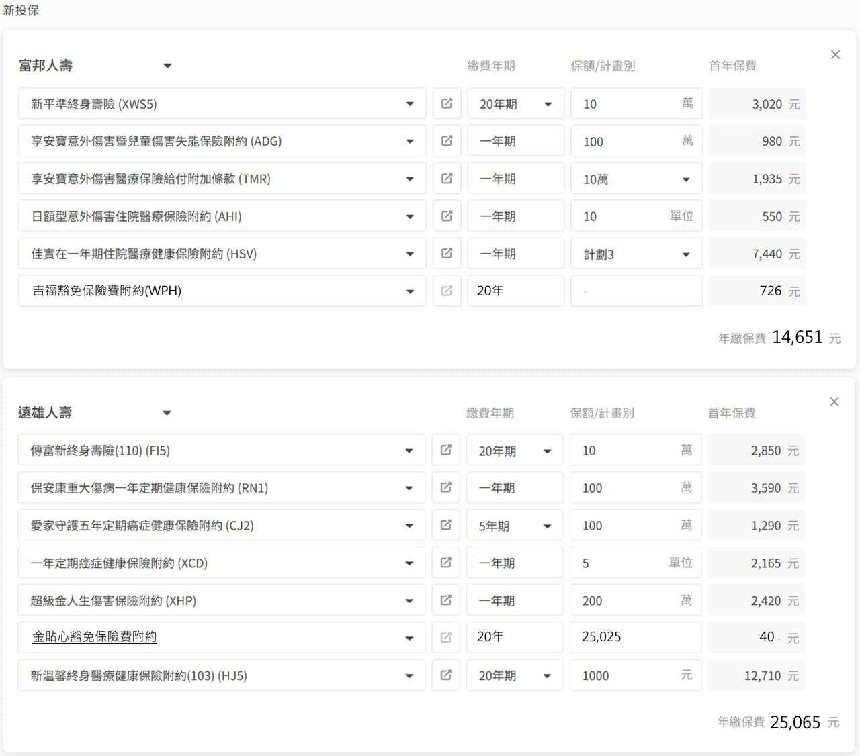Open external link for CJ2 rider row
This screenshot has width=860, height=756.
pyautogui.click(x=445, y=526)
